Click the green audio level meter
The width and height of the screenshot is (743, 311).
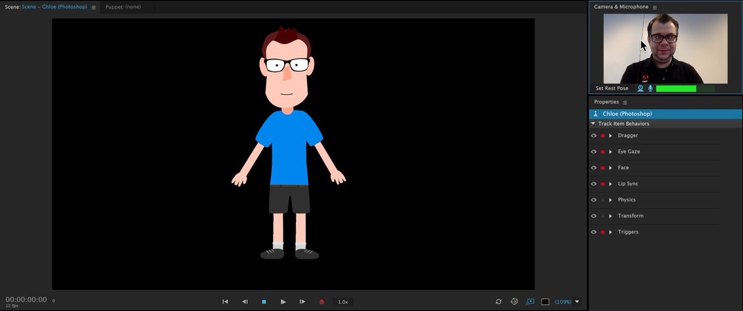[x=685, y=89]
